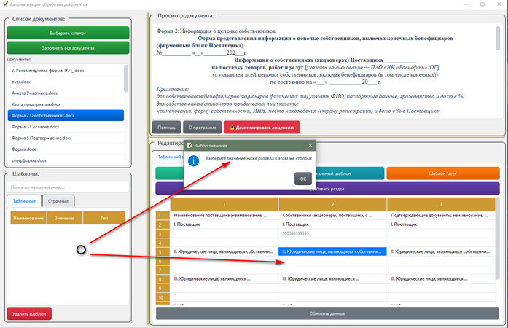The width and height of the screenshot is (508, 328).
Task: Select 'спец.форма.docx' document
Action: tap(66, 160)
